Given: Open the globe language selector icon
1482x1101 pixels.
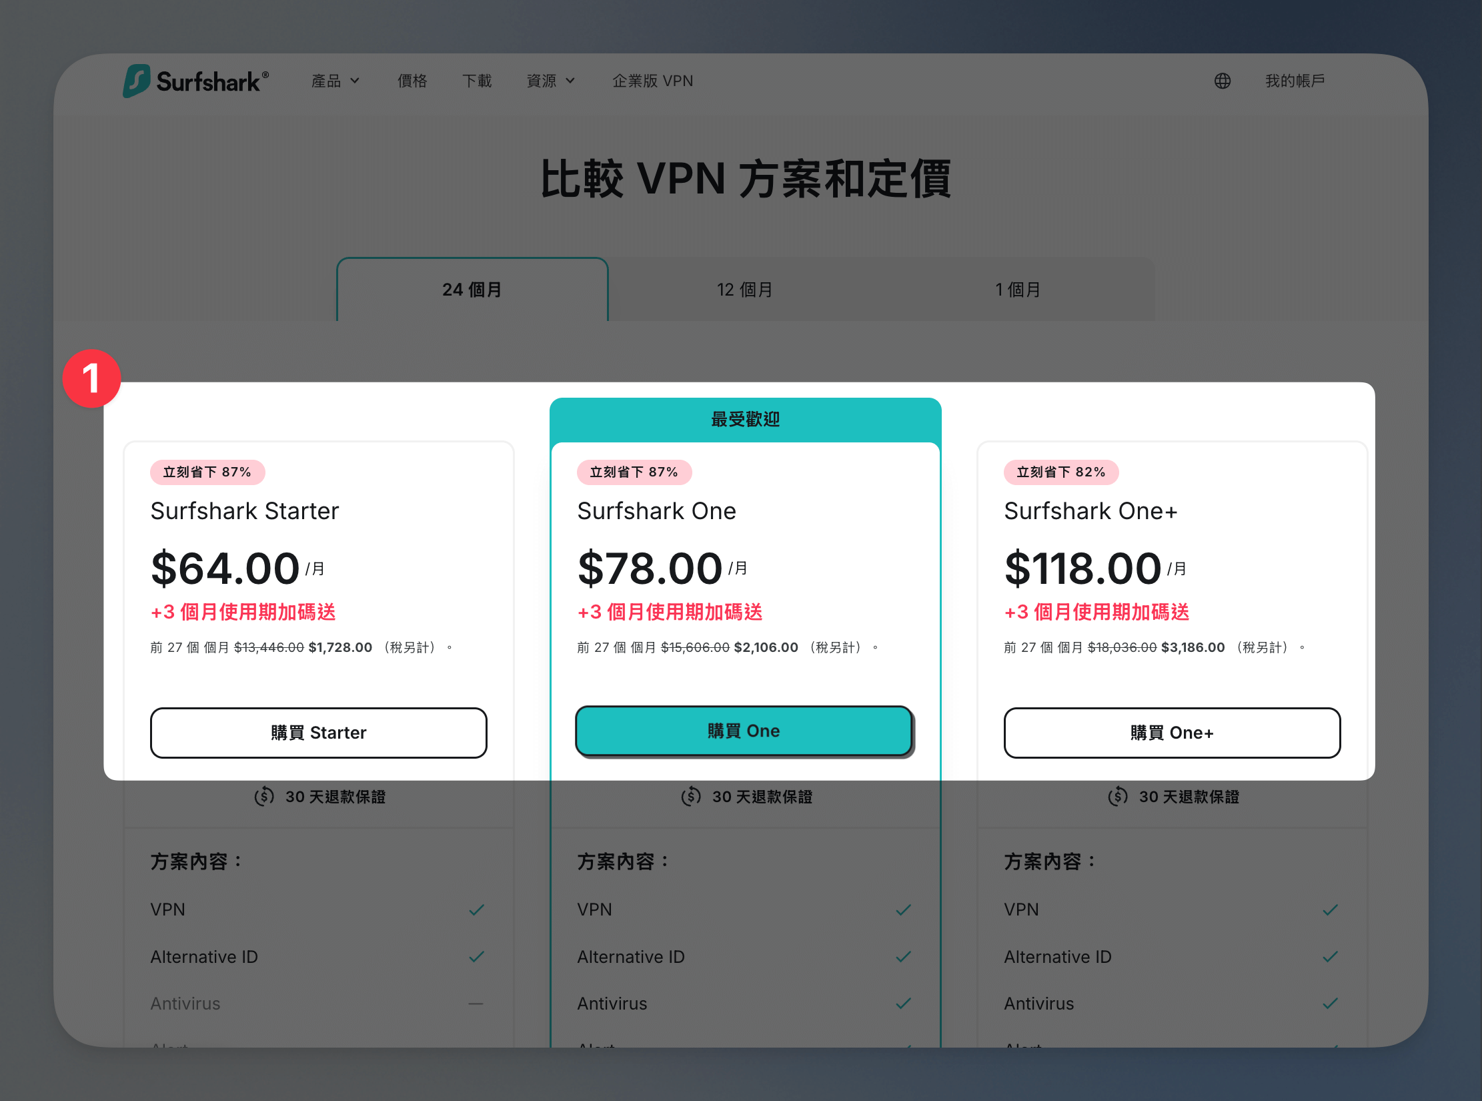Looking at the screenshot, I should pyautogui.click(x=1222, y=81).
